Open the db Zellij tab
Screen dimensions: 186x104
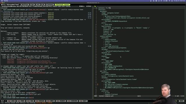click(43, 5)
